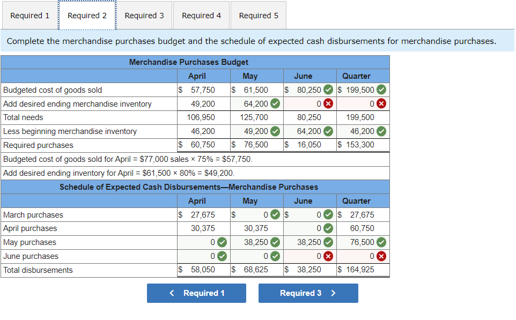Click red X in Quarter ending merchandise inventory cell
This screenshot has width=516, height=320.
[x=382, y=103]
